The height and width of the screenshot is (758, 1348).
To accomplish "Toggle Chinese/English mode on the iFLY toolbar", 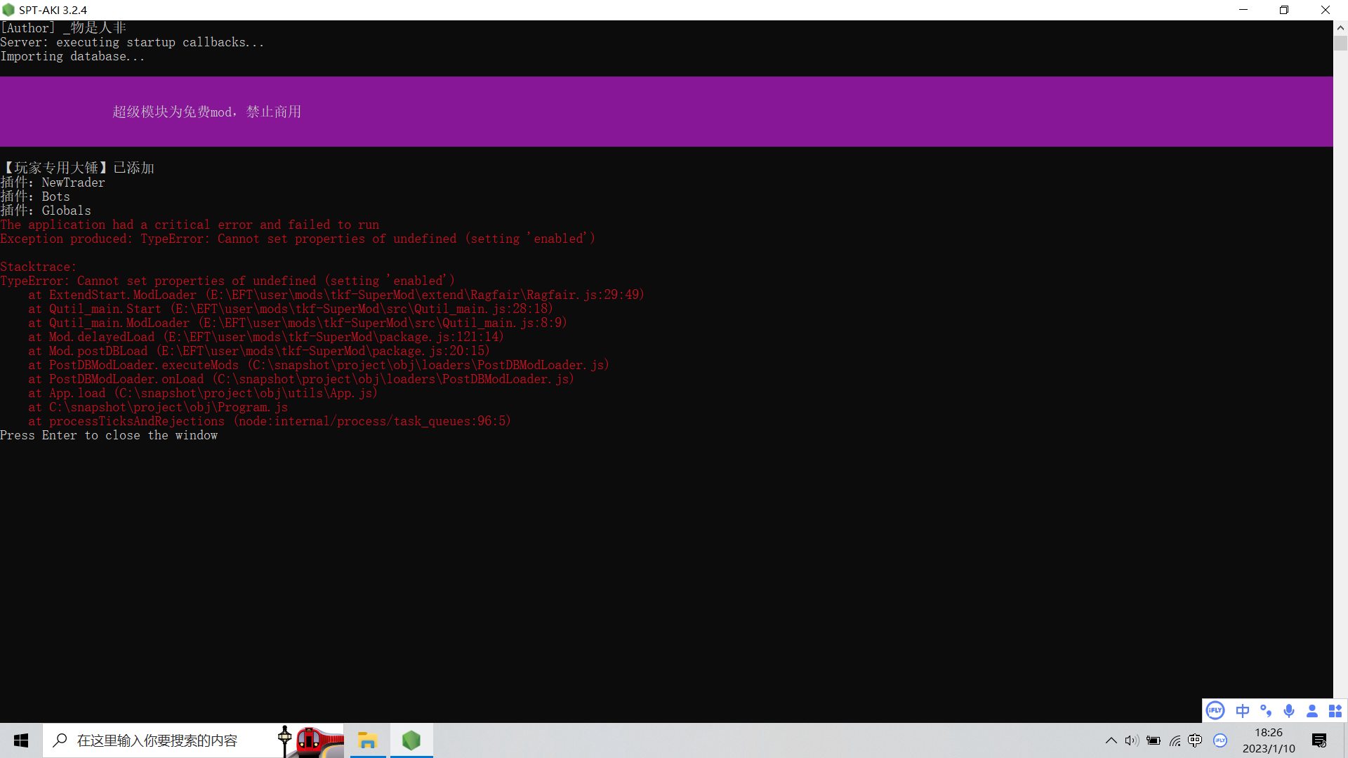I will (x=1242, y=710).
